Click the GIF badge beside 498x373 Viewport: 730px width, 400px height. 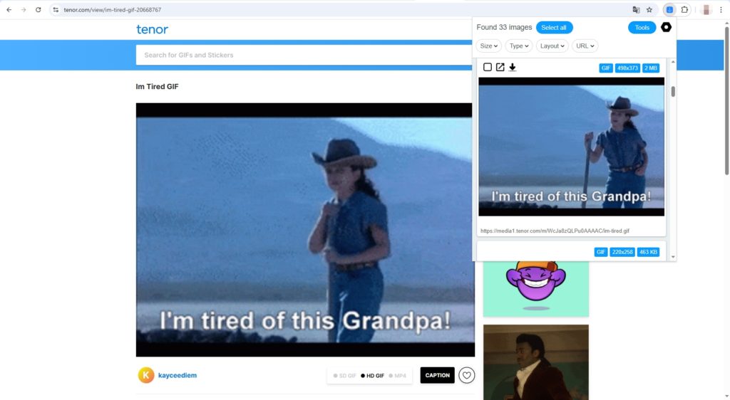(x=606, y=68)
